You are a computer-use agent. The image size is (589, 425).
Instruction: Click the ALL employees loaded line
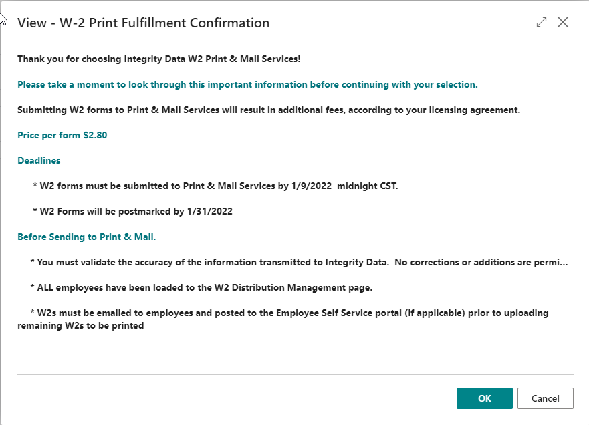pos(201,287)
